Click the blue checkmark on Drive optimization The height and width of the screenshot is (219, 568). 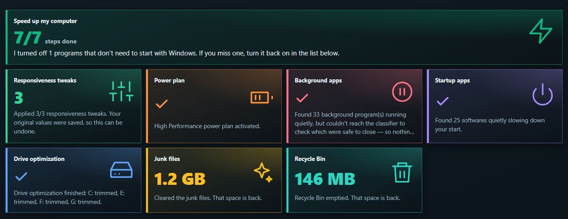click(21, 176)
